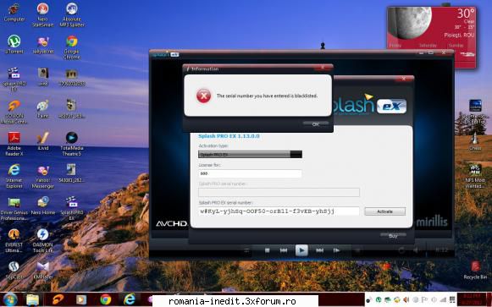Open the Yahoo! Messenger desktop icon
The height and width of the screenshot is (307, 492).
pyautogui.click(x=42, y=176)
